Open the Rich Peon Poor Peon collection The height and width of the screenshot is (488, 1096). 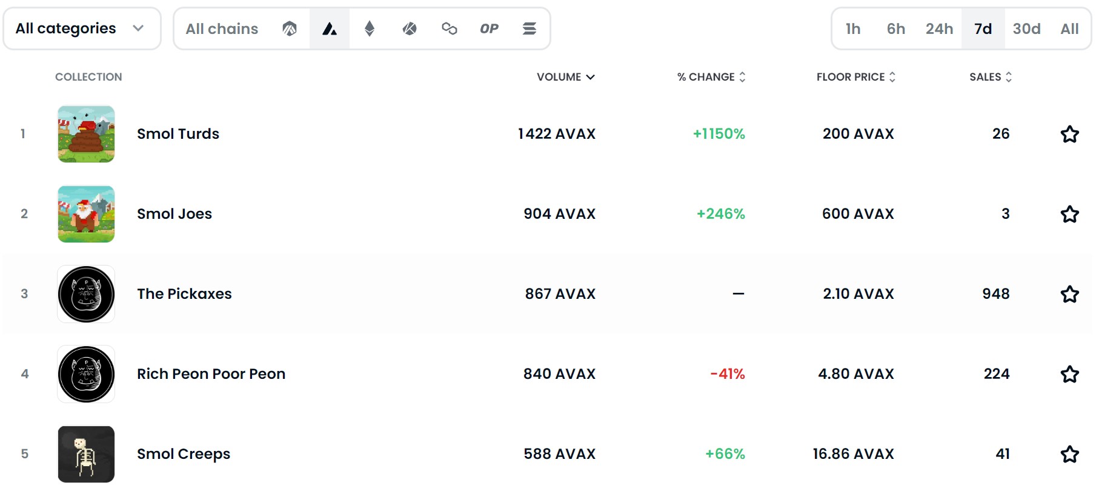pos(211,374)
